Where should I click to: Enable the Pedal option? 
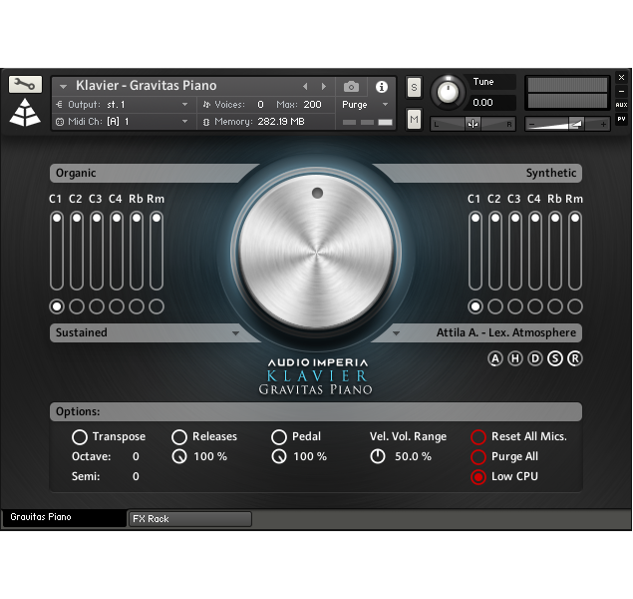[279, 437]
